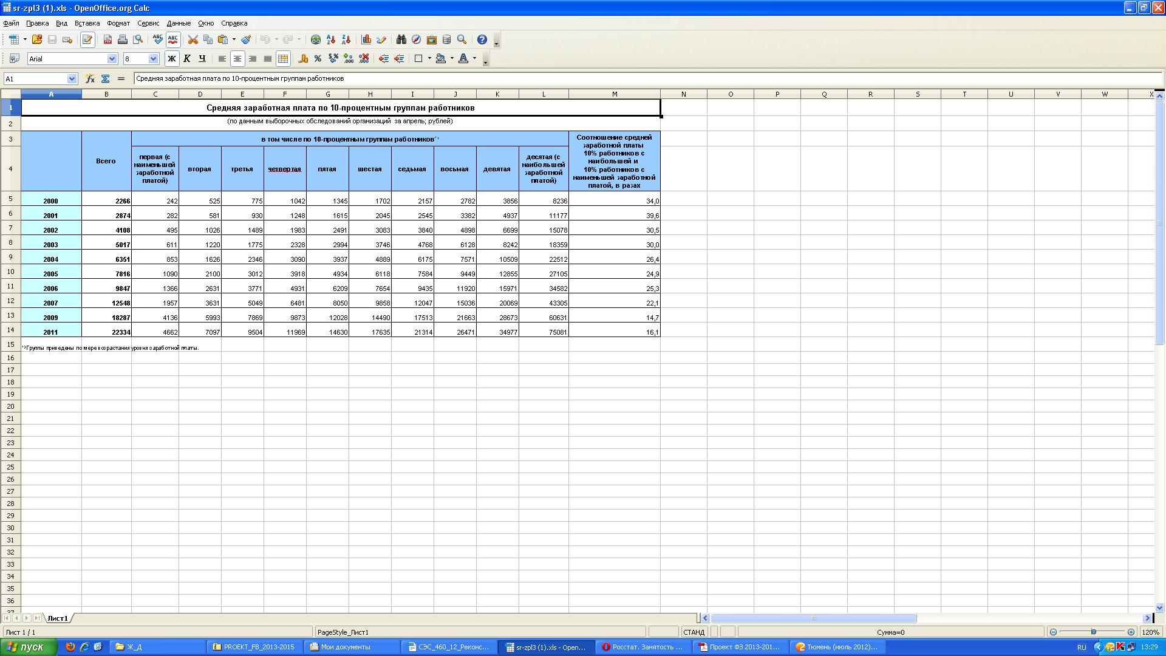Open the Chart insert tool
This screenshot has width=1166, height=656.
pos(366,39)
